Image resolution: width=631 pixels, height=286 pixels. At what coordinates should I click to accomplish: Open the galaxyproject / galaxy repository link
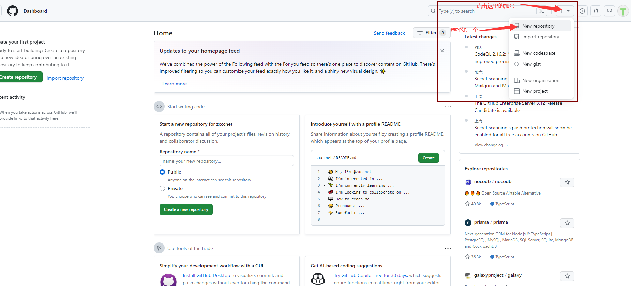pyautogui.click(x=498, y=275)
